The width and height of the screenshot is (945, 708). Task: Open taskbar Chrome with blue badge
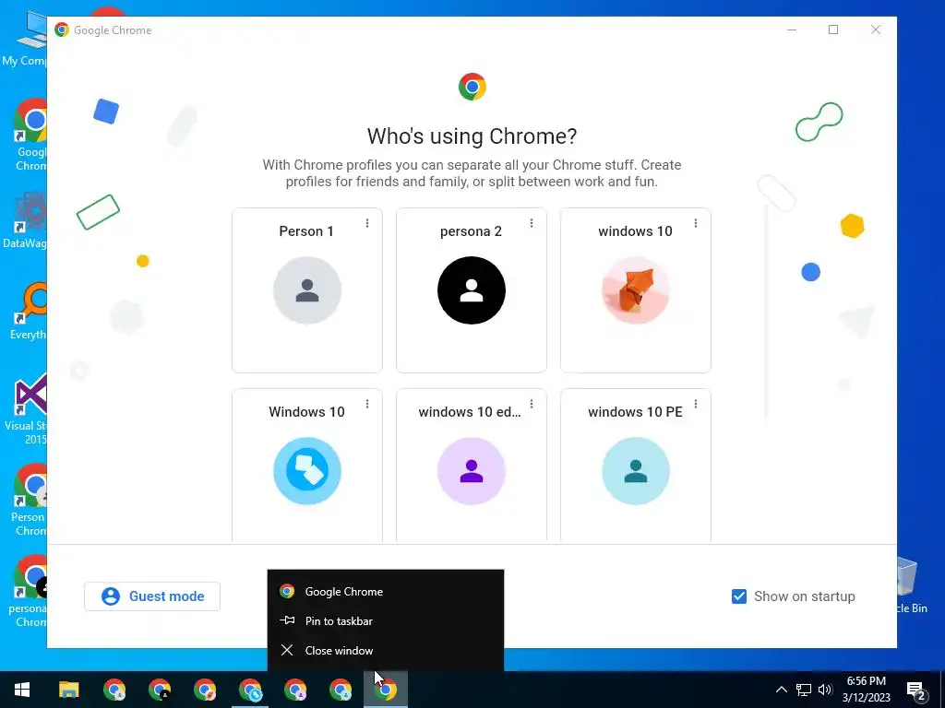(x=250, y=690)
